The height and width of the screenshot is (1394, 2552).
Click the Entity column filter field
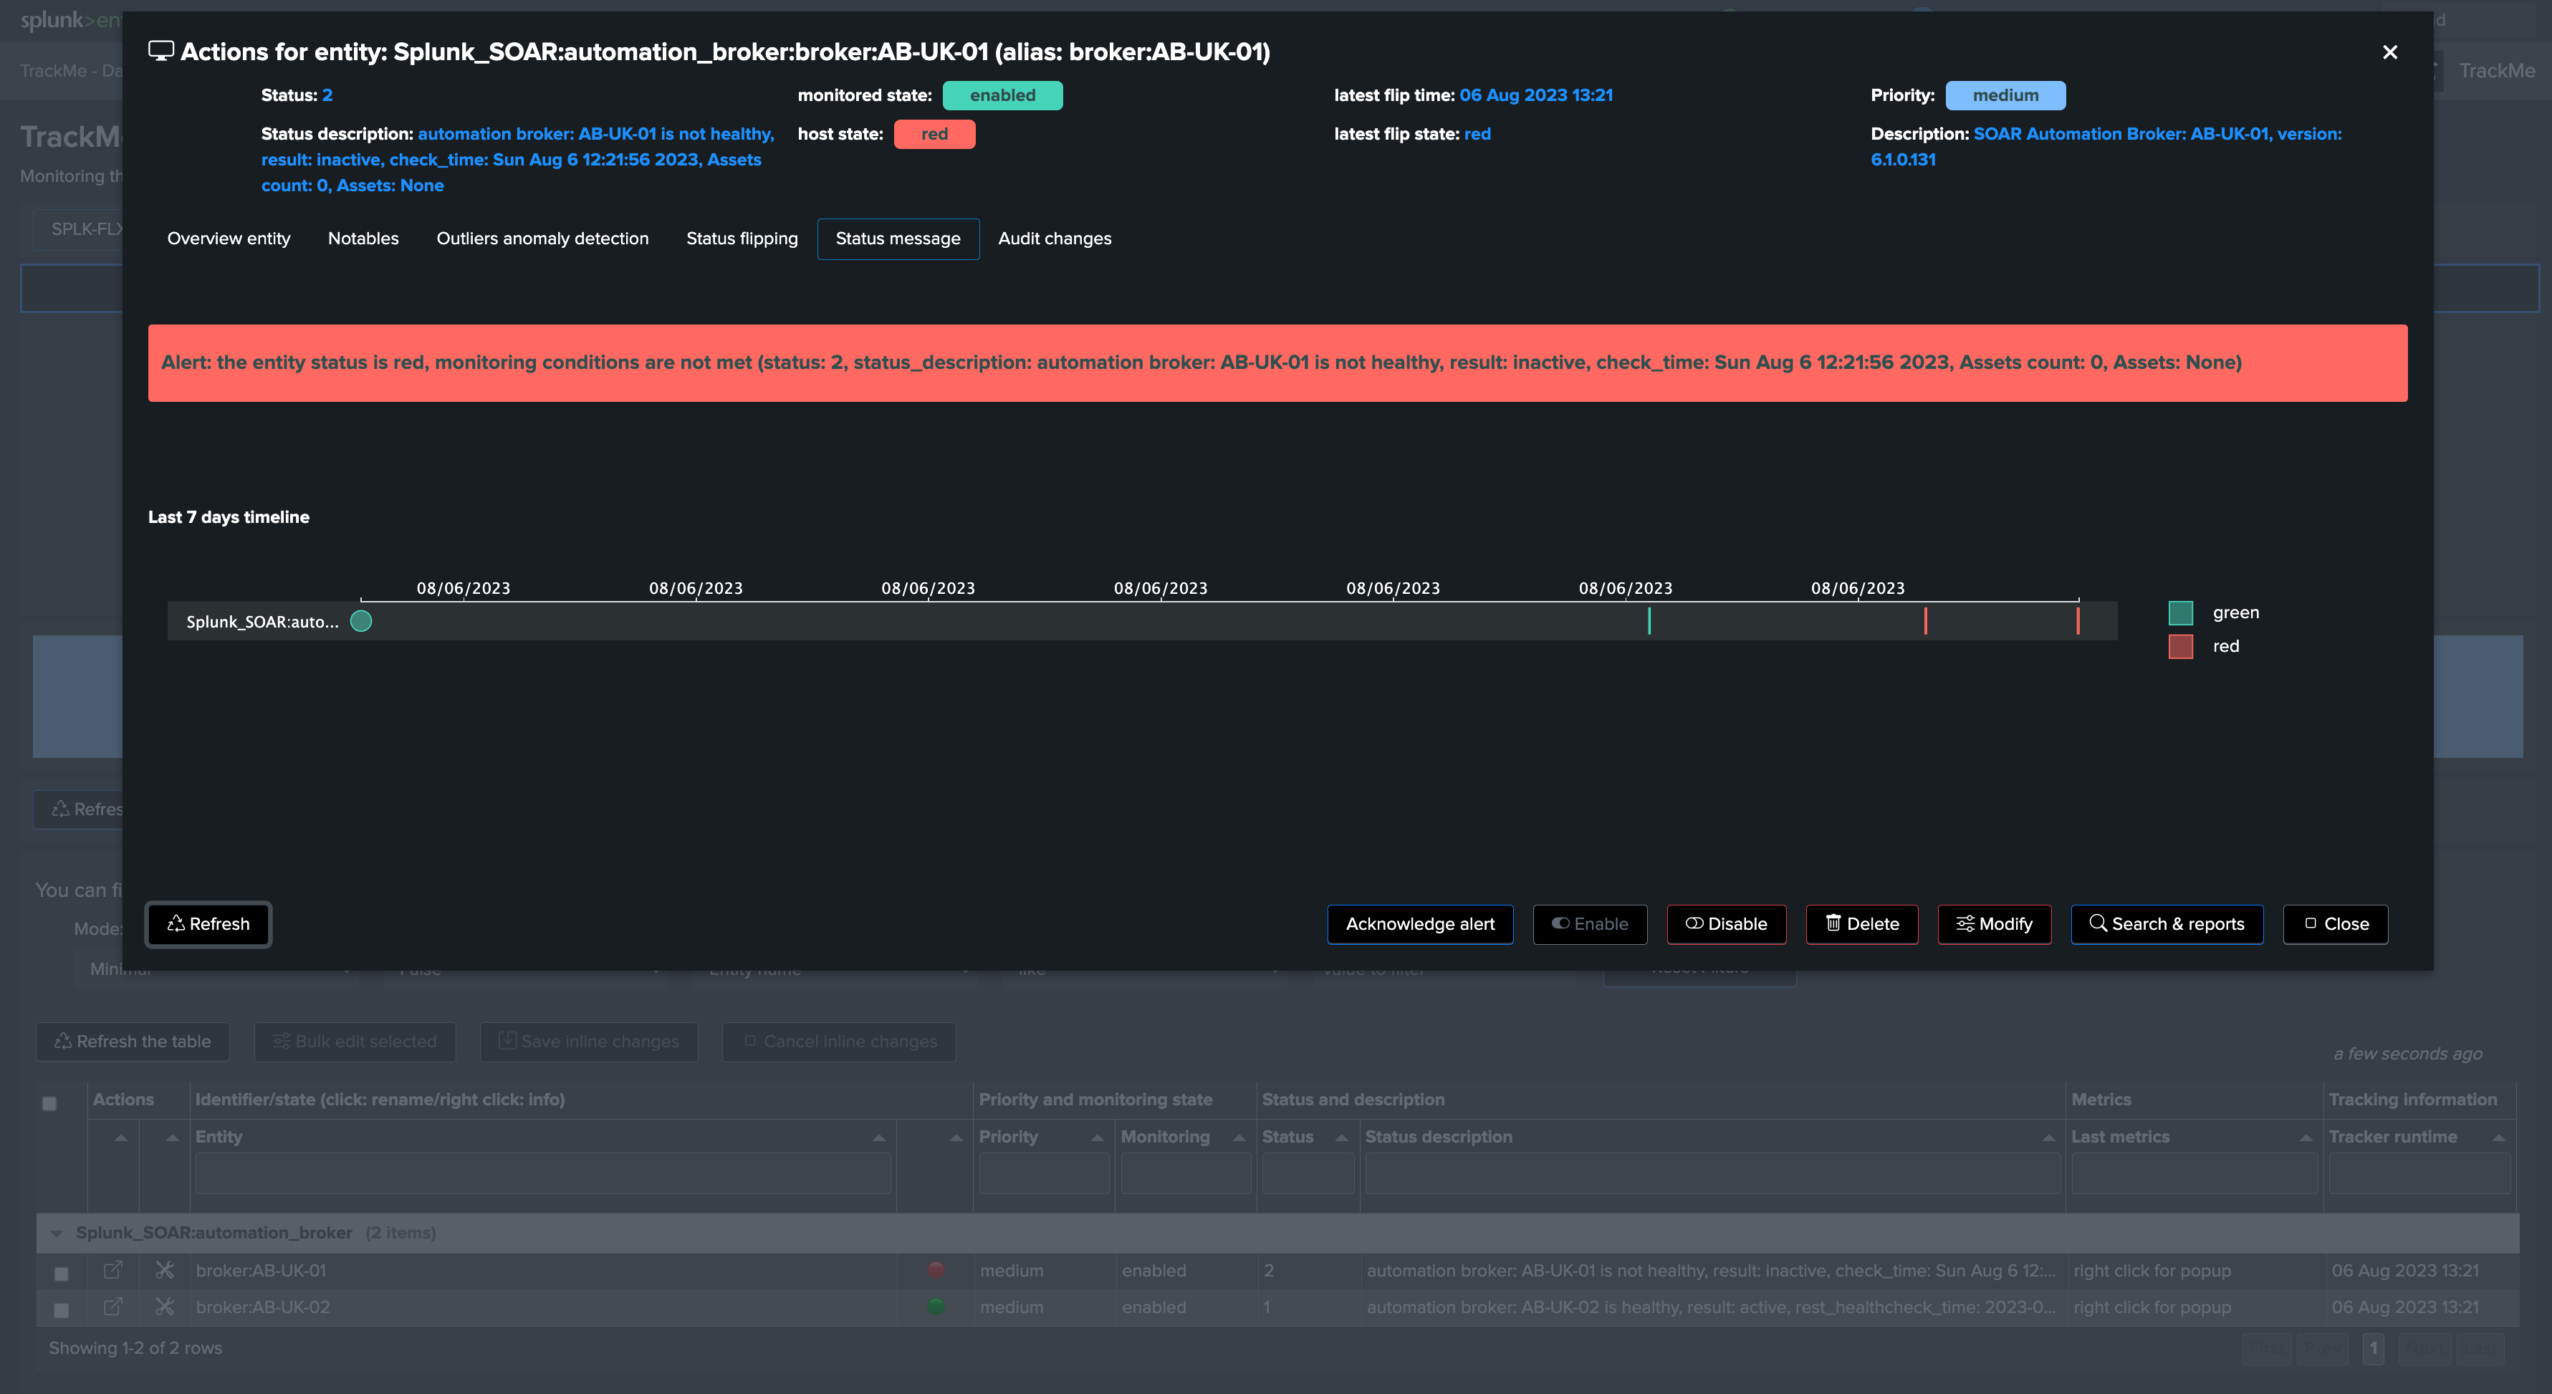click(x=543, y=1174)
